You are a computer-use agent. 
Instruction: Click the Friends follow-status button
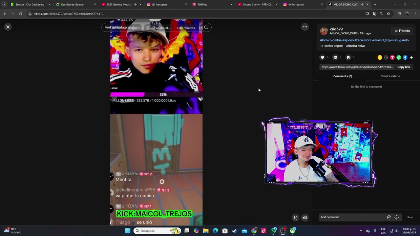pos(402,31)
